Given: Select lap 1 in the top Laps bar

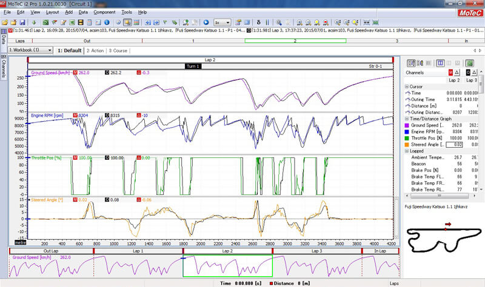Looking at the screenshot, I should (193, 41).
